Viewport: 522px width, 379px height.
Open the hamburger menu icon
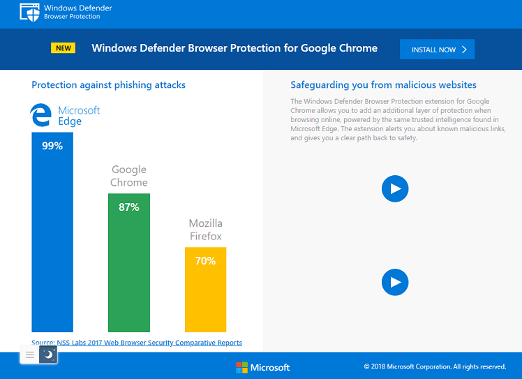[29, 355]
